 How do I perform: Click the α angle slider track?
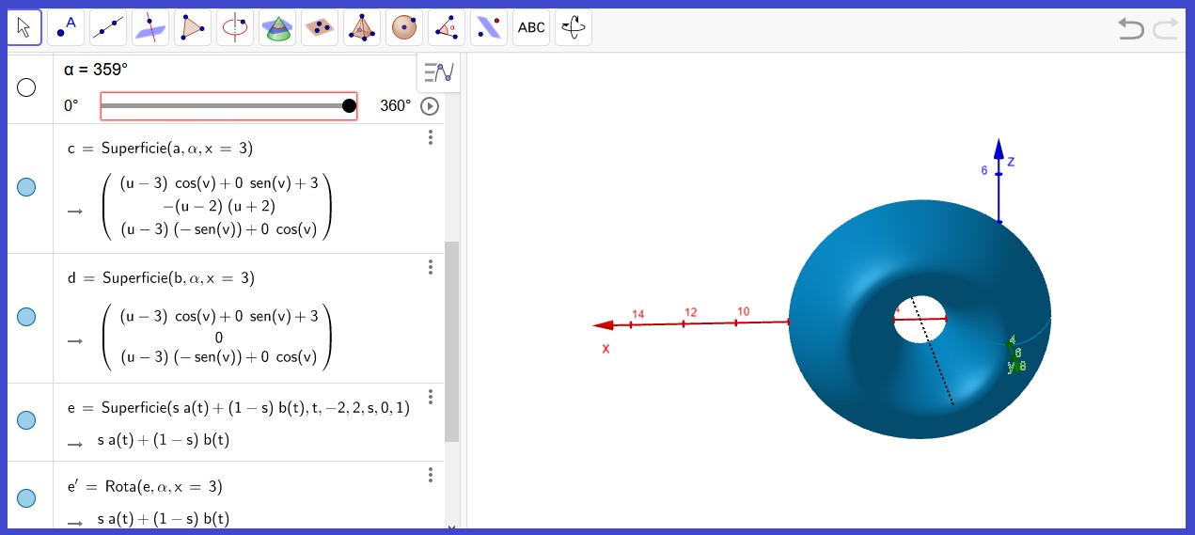click(224, 106)
